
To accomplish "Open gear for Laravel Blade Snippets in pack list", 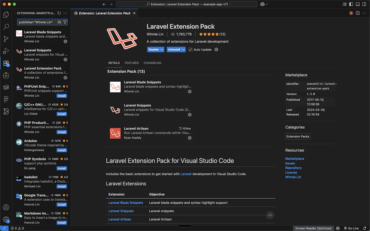I will coord(190,92).
